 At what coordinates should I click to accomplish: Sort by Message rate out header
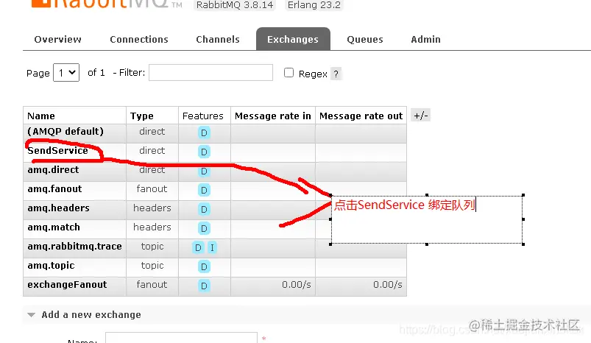(361, 116)
